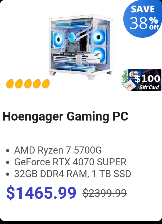Click the fifth gold rating star
Viewport: 162px width, 224px height.
(x=46, y=84)
